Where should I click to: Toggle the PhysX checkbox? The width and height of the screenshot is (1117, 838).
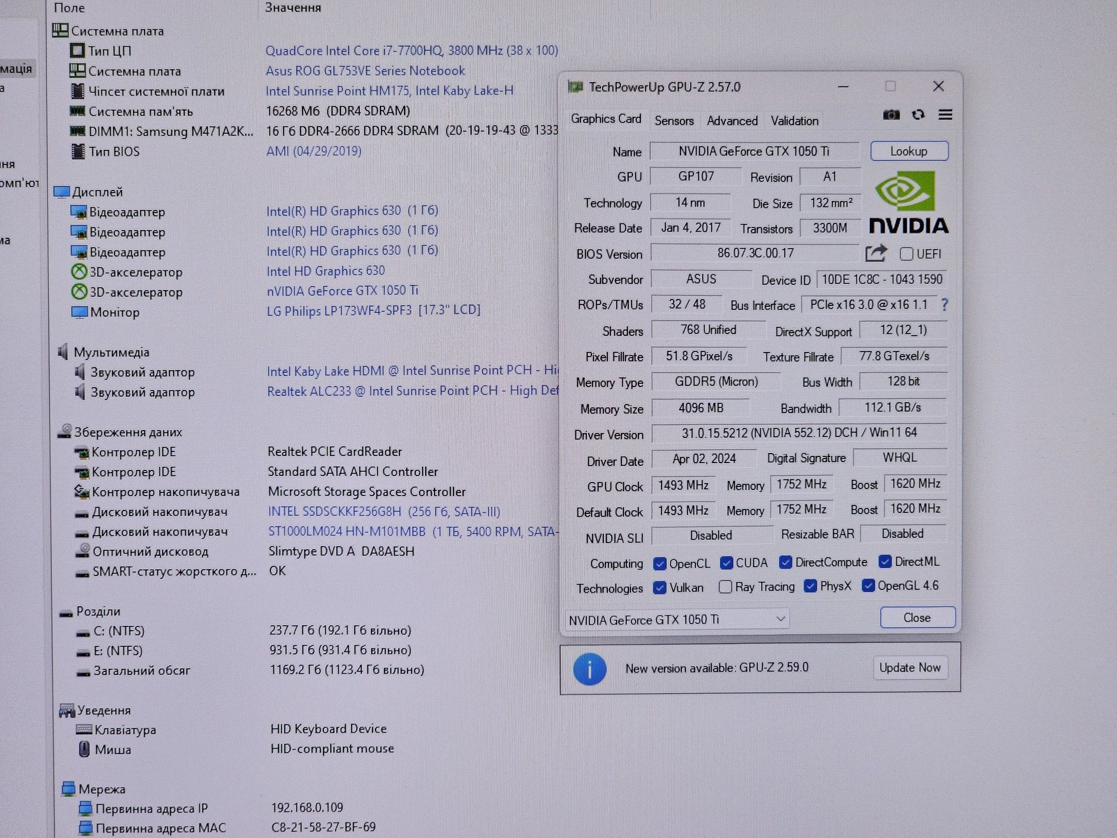pyautogui.click(x=810, y=585)
